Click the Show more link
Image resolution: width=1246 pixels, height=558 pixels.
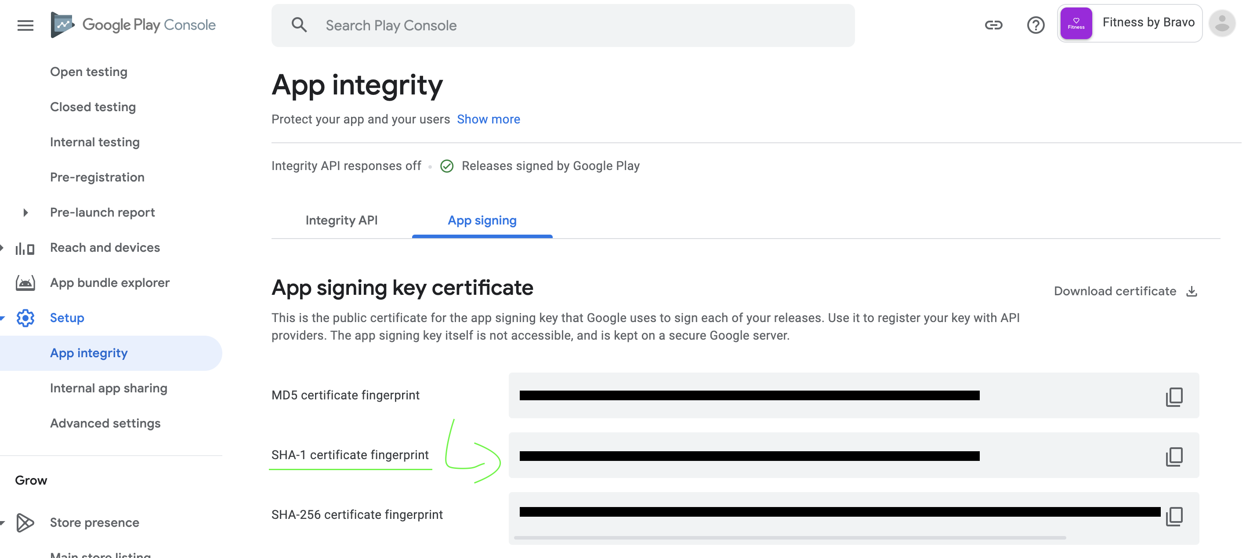tap(488, 120)
